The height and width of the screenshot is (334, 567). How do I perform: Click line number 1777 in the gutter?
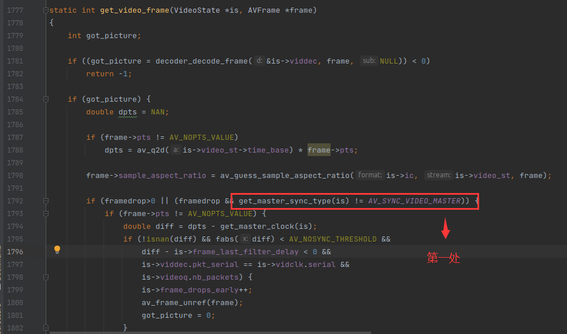(x=15, y=10)
